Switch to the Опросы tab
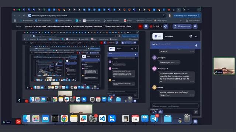The image size is (236, 132). (169, 36)
